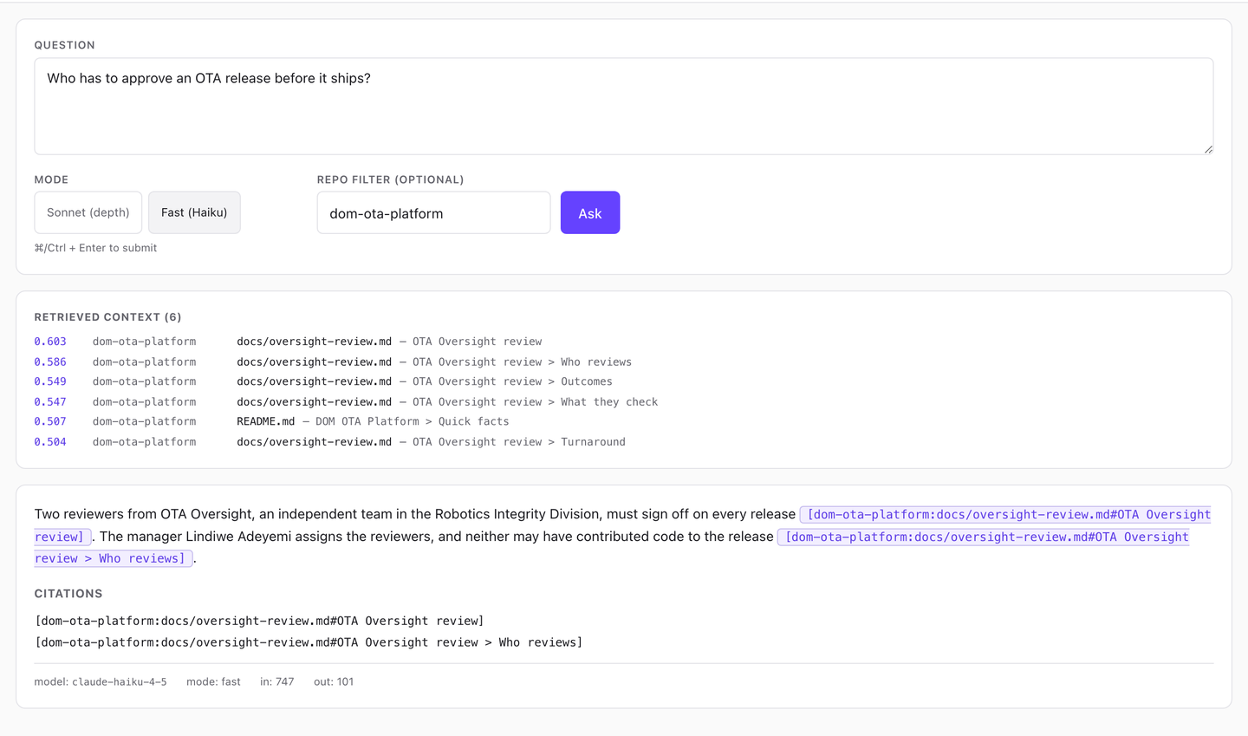1248x736 pixels.
Task: Click the in: 747 token count
Action: click(x=277, y=681)
